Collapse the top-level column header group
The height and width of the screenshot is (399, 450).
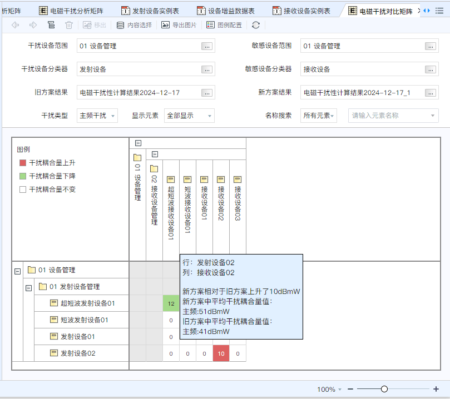tap(138, 143)
